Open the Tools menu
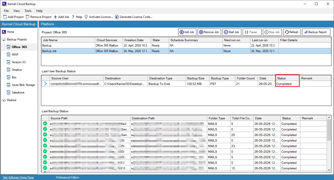The width and height of the screenshot is (334, 180). [28, 11]
